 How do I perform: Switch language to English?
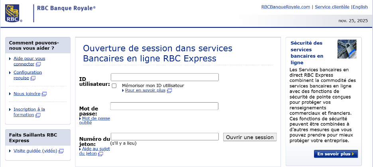[x=360, y=7]
